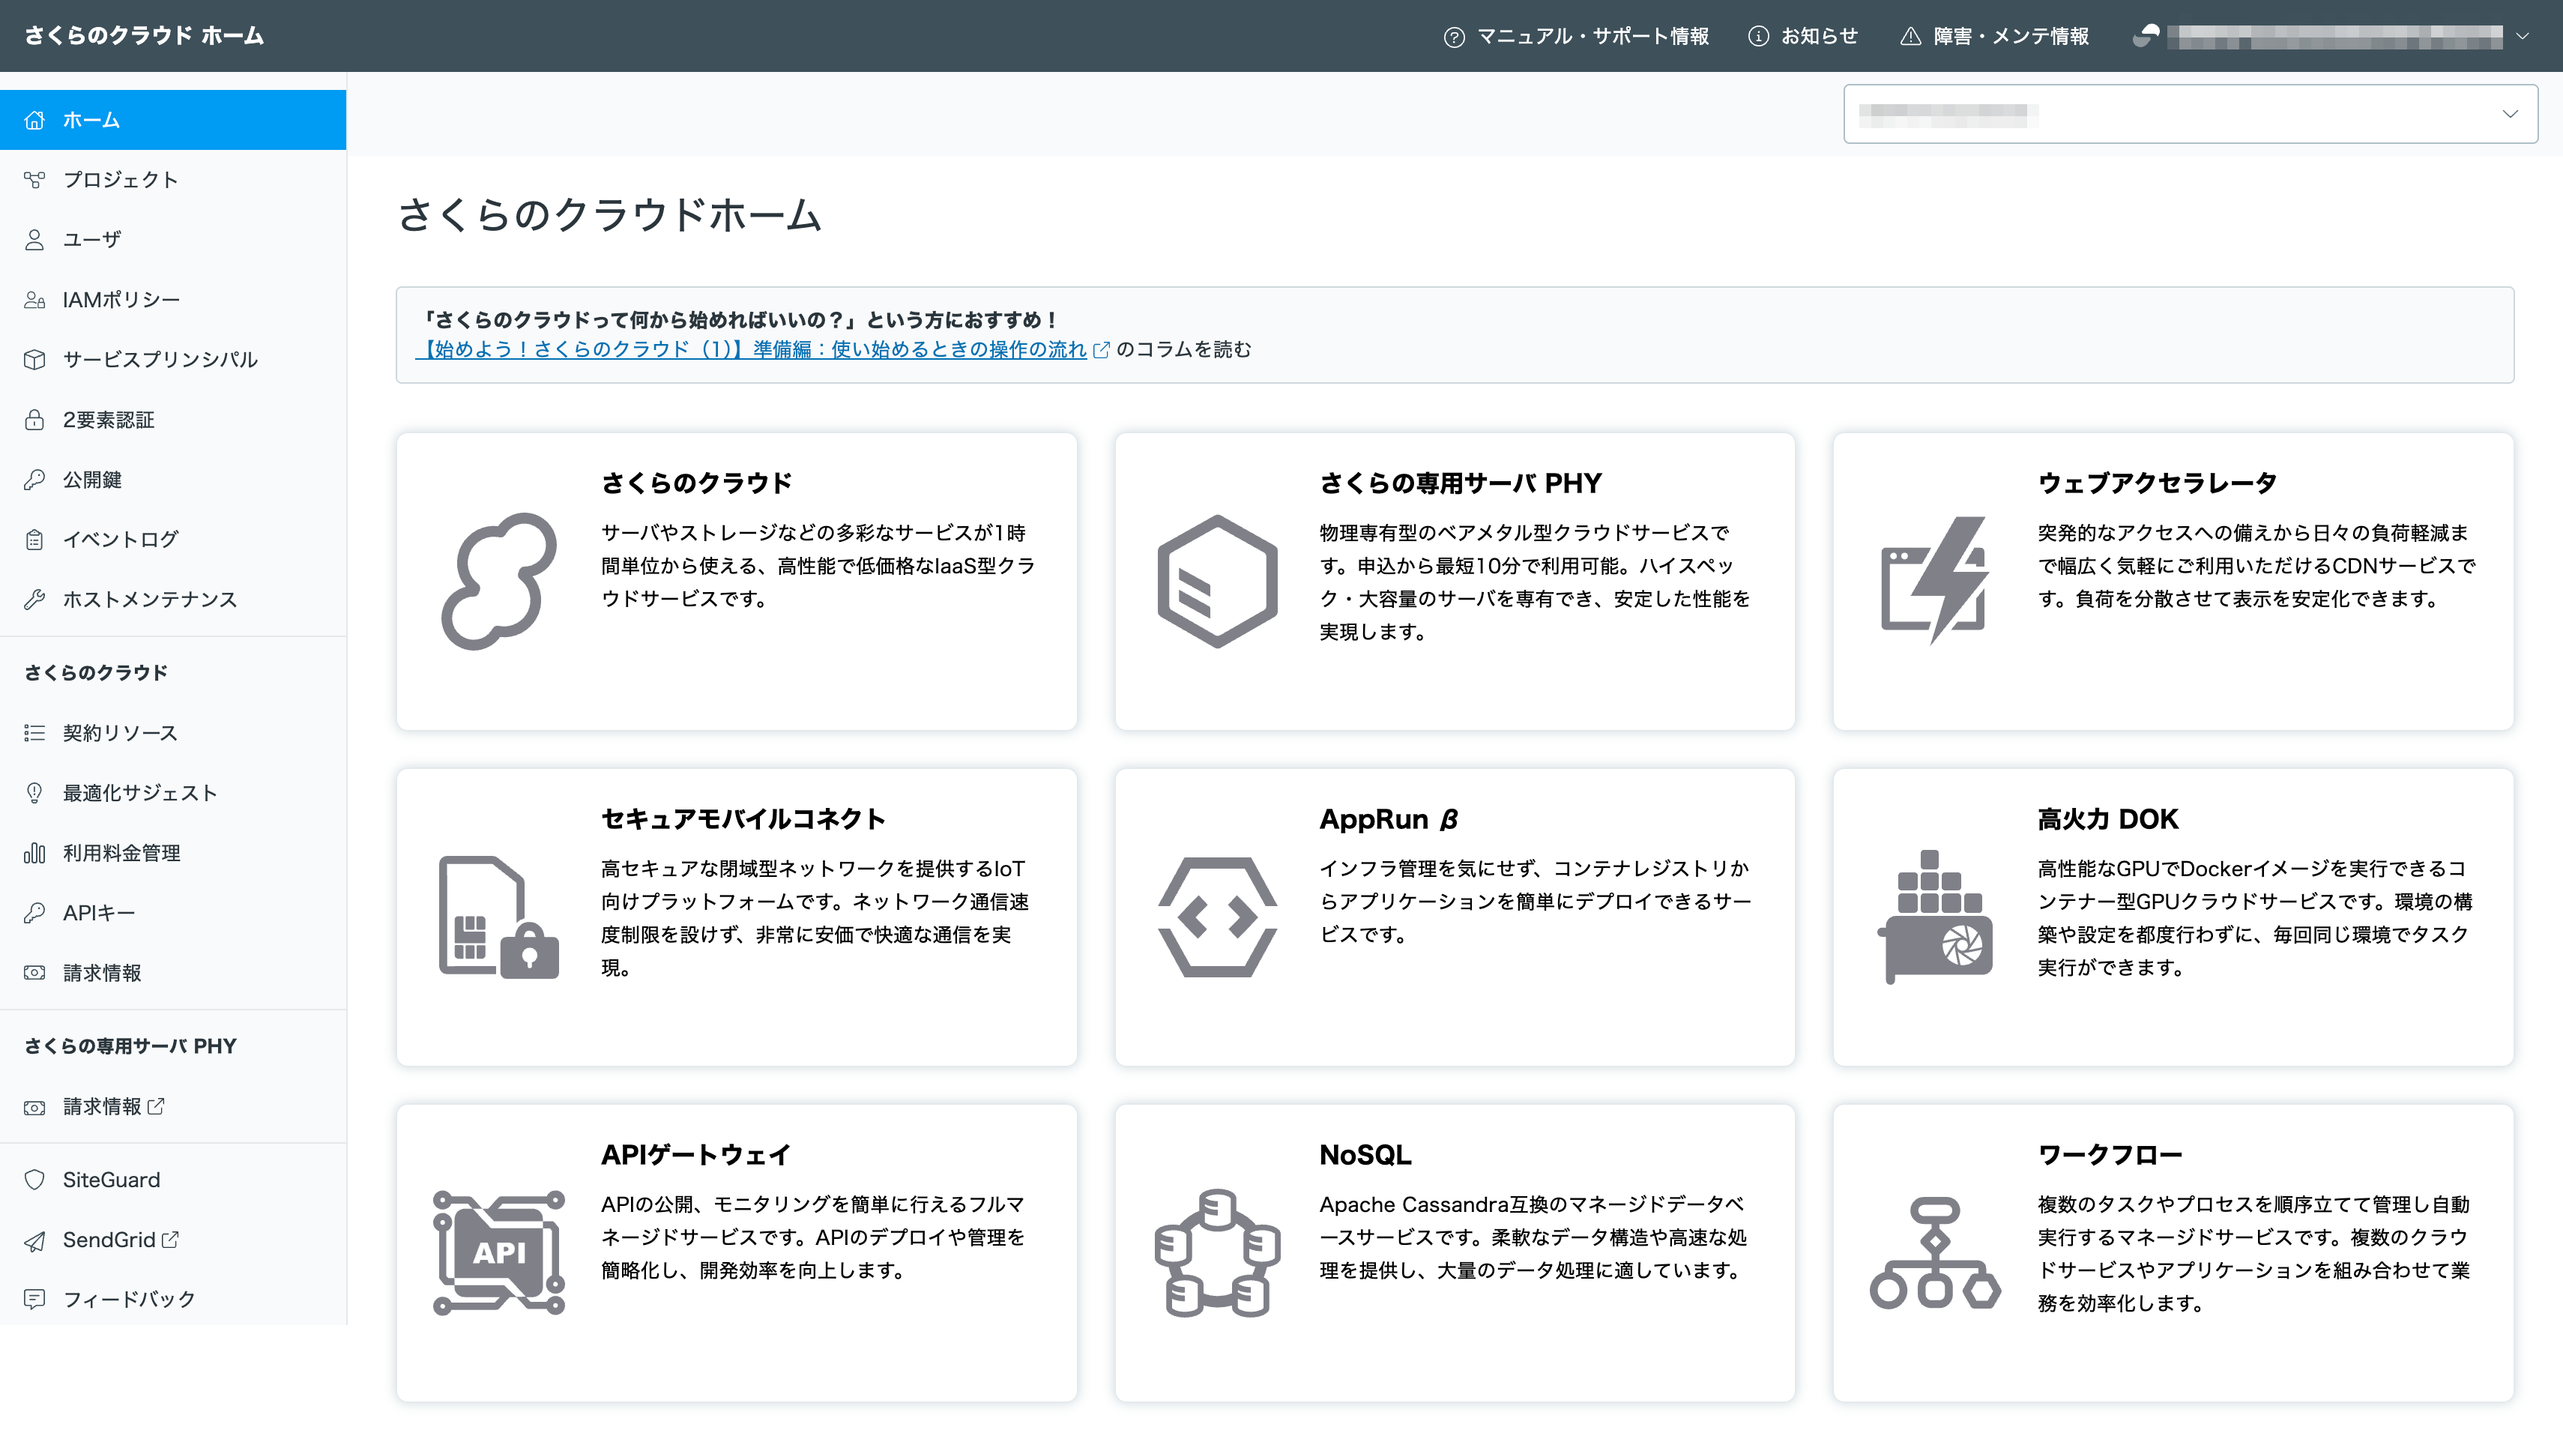Click the さくらのクラウド cloud logo icon
Image resolution: width=2563 pixels, height=1451 pixels.
click(x=498, y=581)
